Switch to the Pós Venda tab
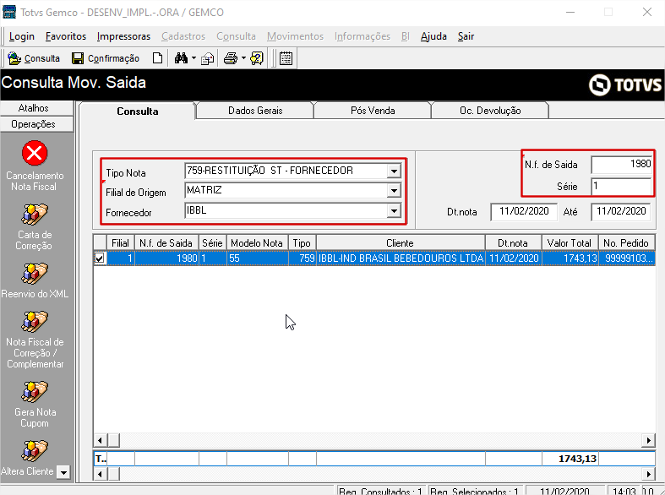The height and width of the screenshot is (495, 665). pos(373,111)
